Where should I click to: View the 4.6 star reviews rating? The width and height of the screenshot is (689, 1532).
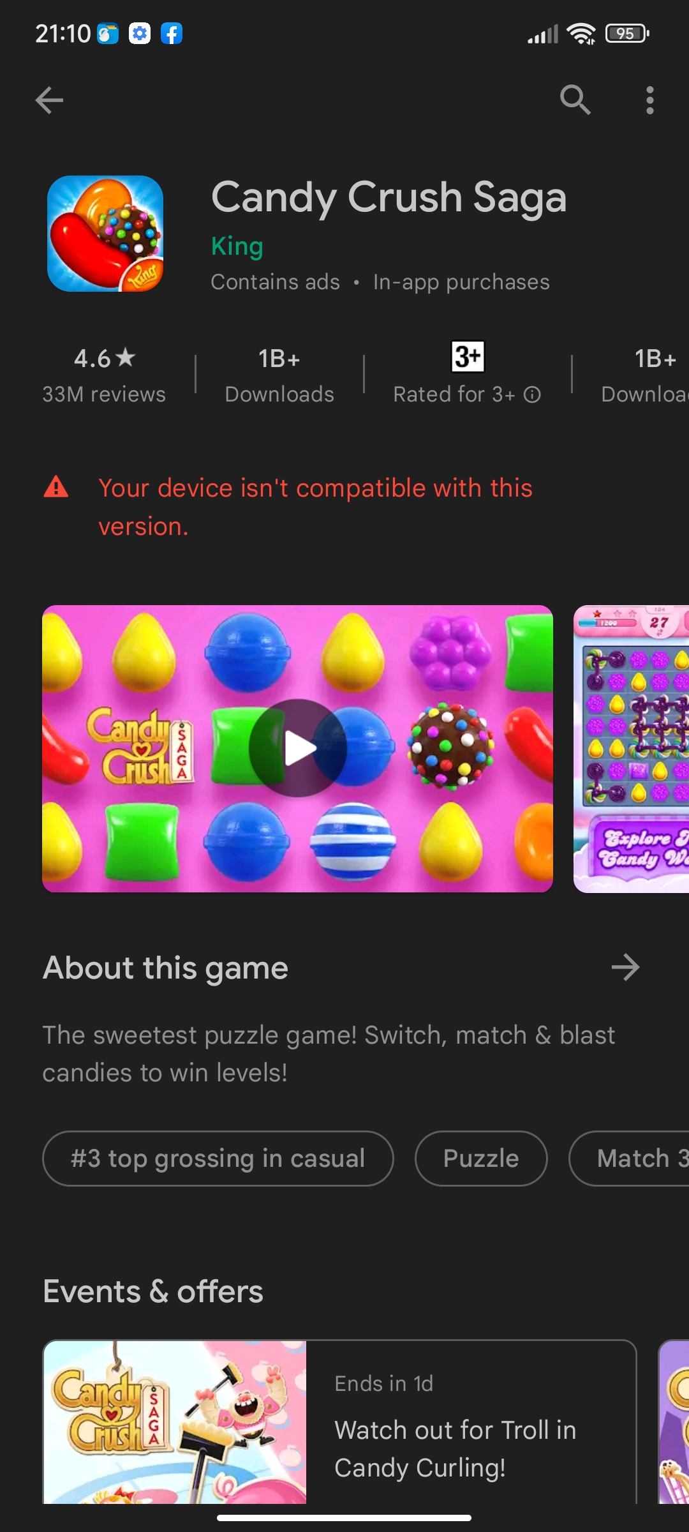pyautogui.click(x=104, y=375)
